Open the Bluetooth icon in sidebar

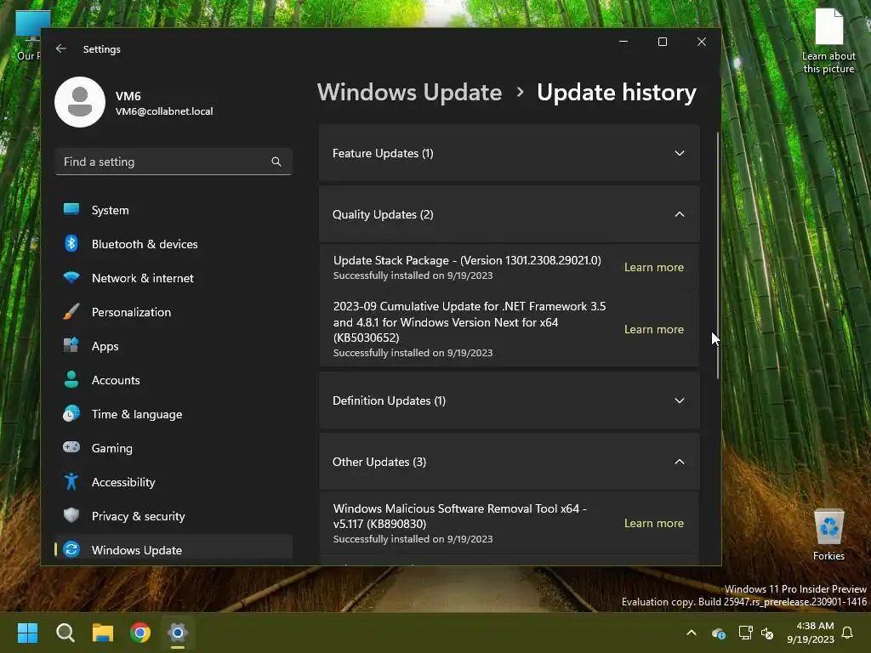coord(71,243)
